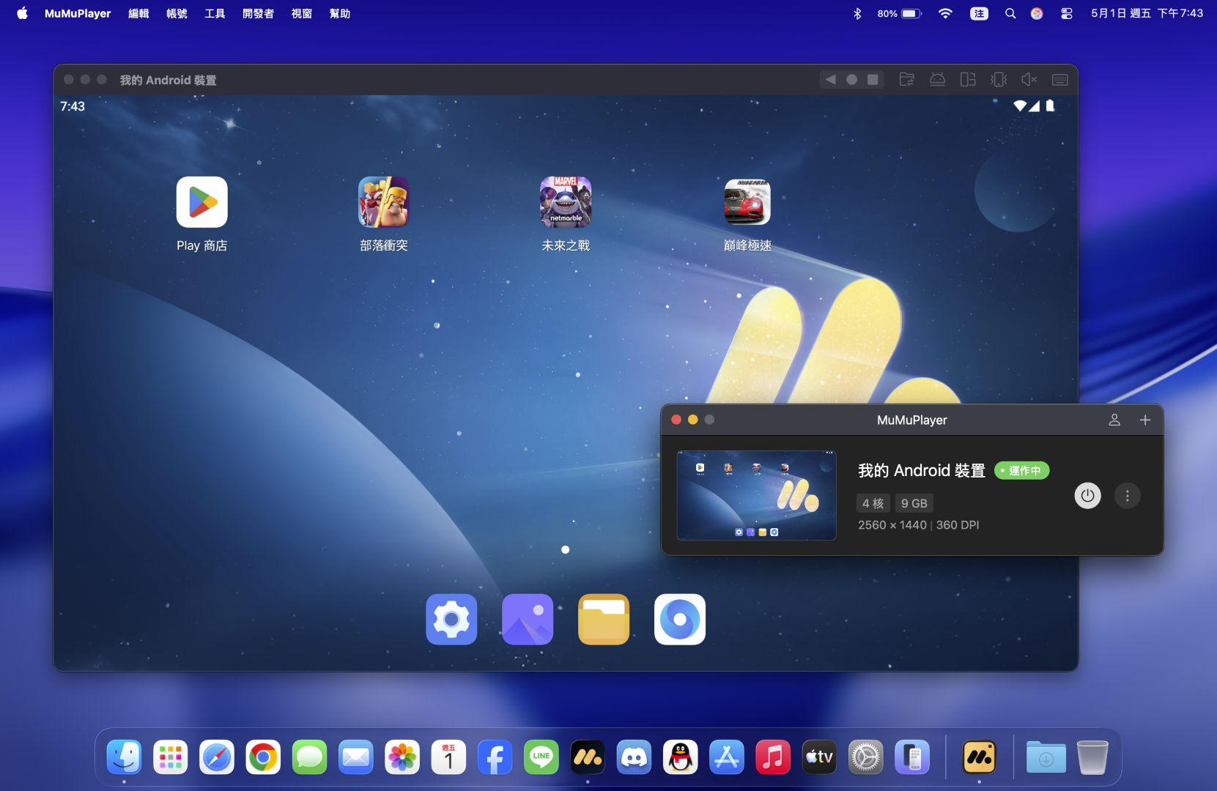Screen dimensions: 1217x791
Task: Open the Play 商店 app
Action: point(202,202)
